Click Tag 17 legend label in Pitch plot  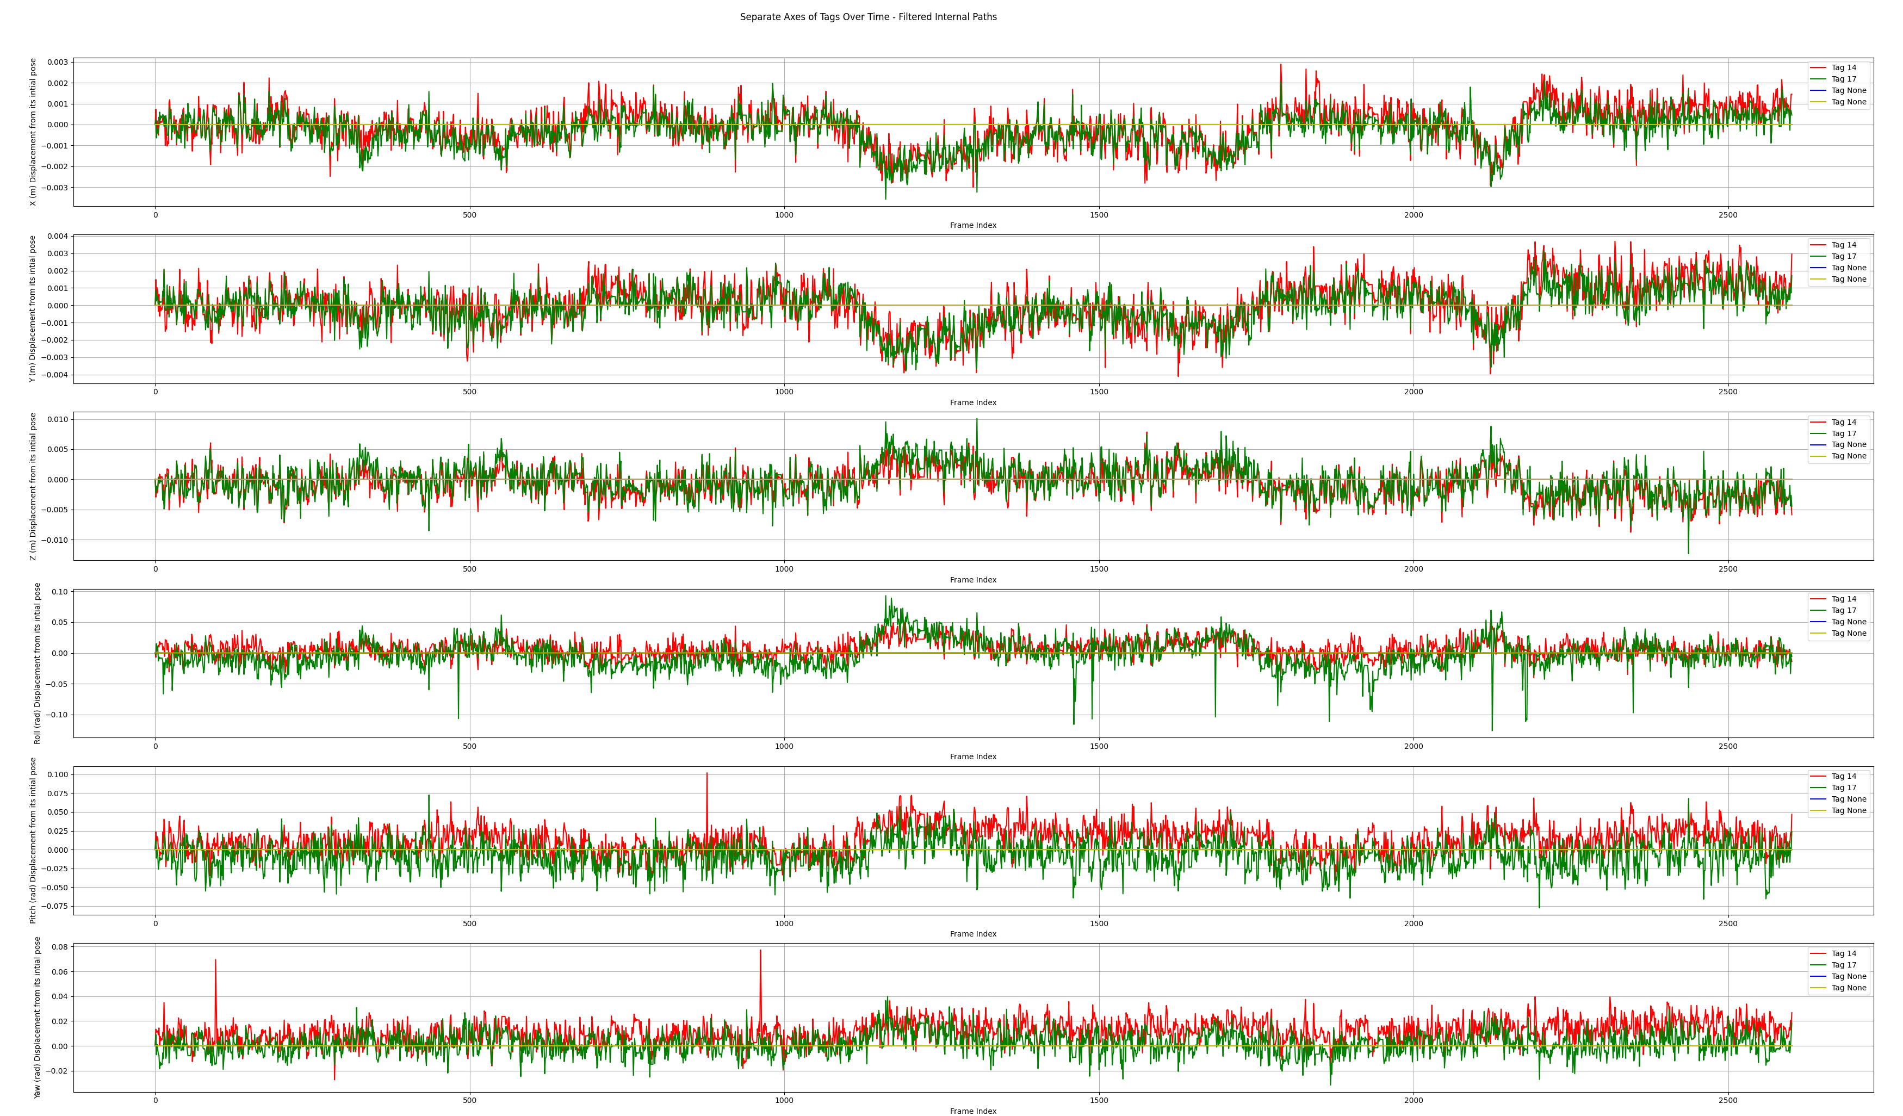(1843, 788)
